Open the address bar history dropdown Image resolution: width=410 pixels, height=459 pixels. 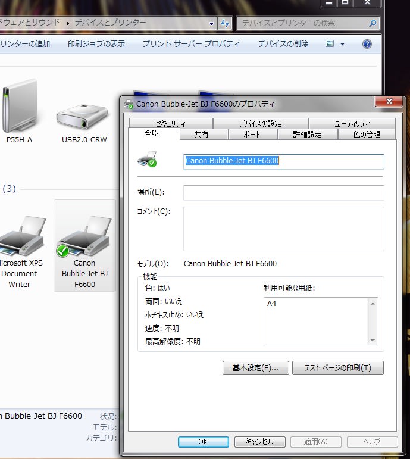(211, 23)
